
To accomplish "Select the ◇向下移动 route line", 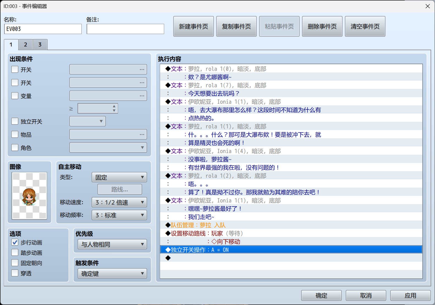I will [x=291, y=241].
